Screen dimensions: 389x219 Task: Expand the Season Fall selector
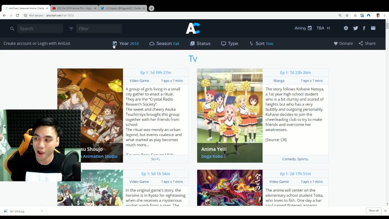(164, 43)
